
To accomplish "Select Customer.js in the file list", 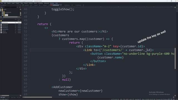I will click(x=5, y=23).
